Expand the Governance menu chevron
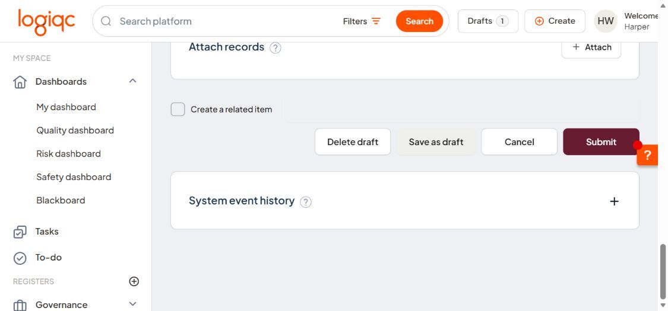The height and width of the screenshot is (311, 668). click(x=133, y=304)
